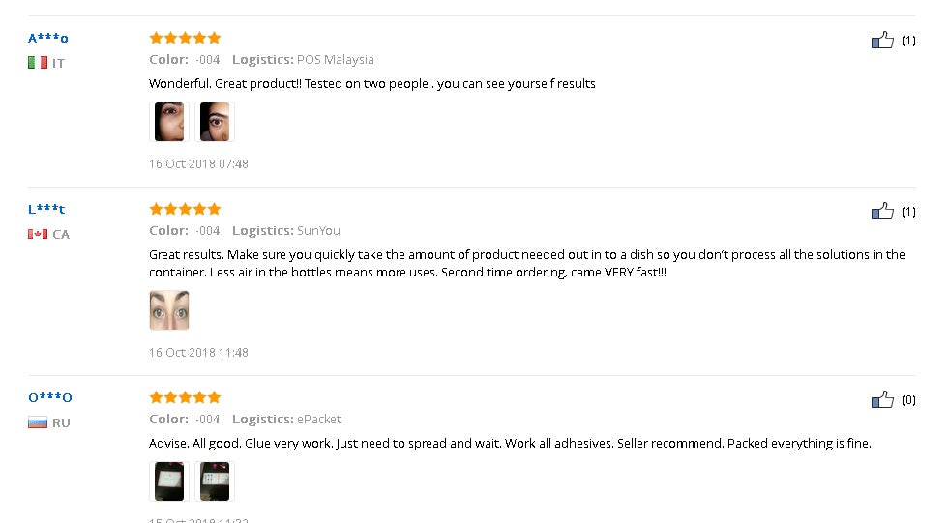The height and width of the screenshot is (523, 949).
Task: Click the Canada flag icon
Action: [38, 234]
